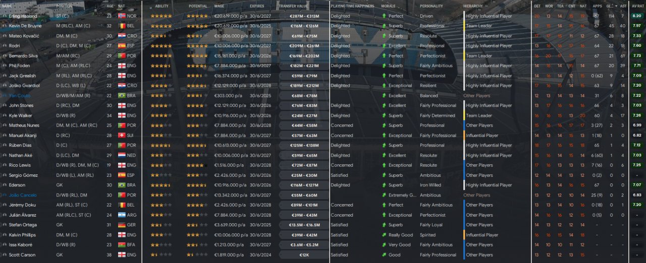Click the 30/6/2024 expiry for Scott Carson
The height and width of the screenshot is (263, 646).
click(x=260, y=255)
